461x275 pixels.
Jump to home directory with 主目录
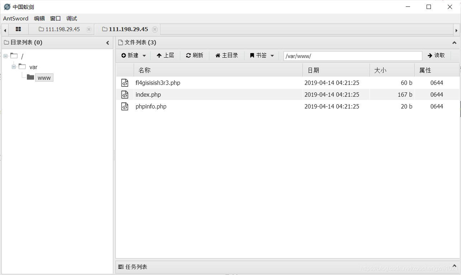[x=227, y=56]
